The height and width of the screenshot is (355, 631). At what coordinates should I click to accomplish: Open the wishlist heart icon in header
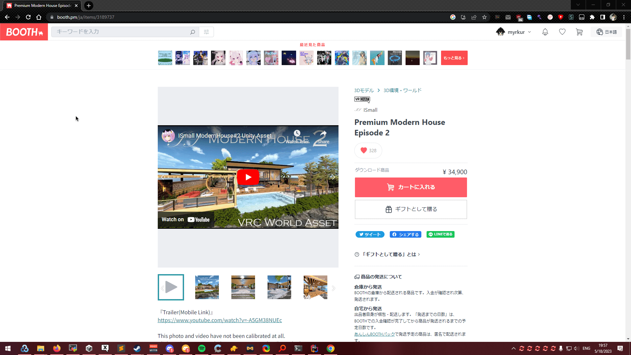[x=562, y=32]
